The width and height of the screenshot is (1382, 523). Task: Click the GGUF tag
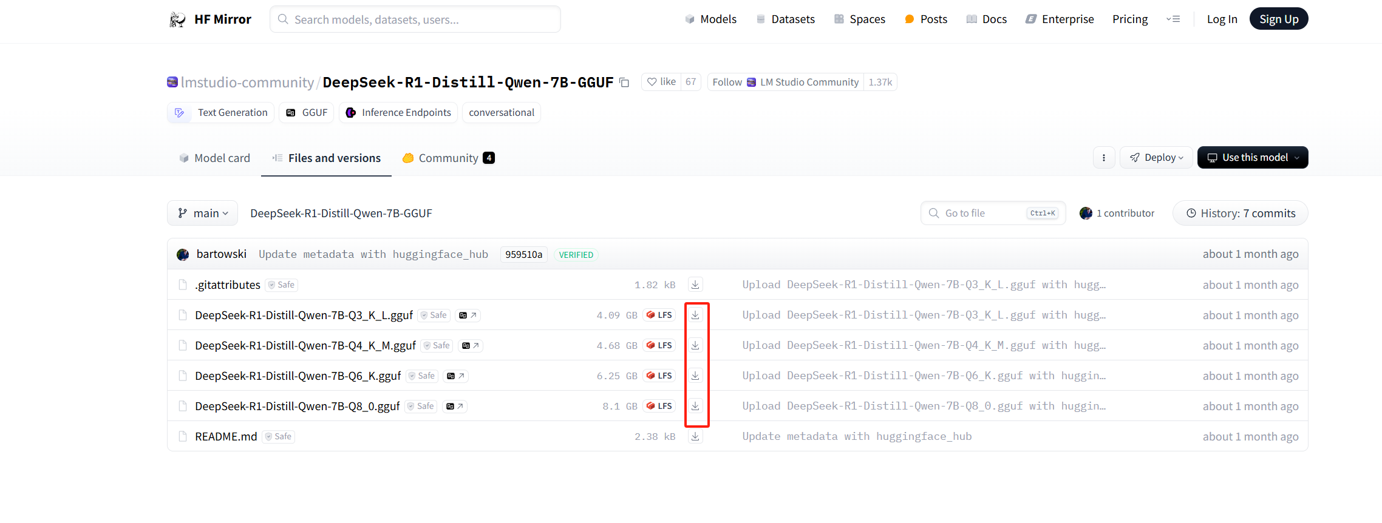point(307,113)
